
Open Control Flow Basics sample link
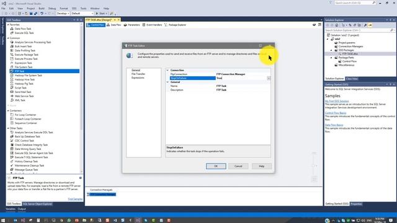(x=336, y=113)
